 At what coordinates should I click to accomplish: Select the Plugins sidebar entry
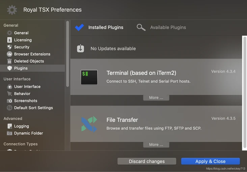pos(32,68)
